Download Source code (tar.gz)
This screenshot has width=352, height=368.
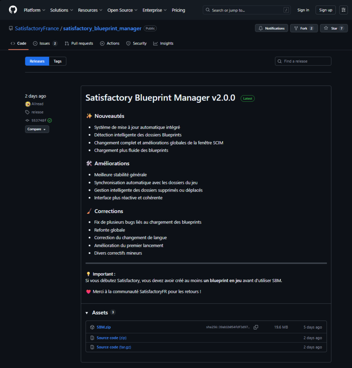tap(114, 347)
